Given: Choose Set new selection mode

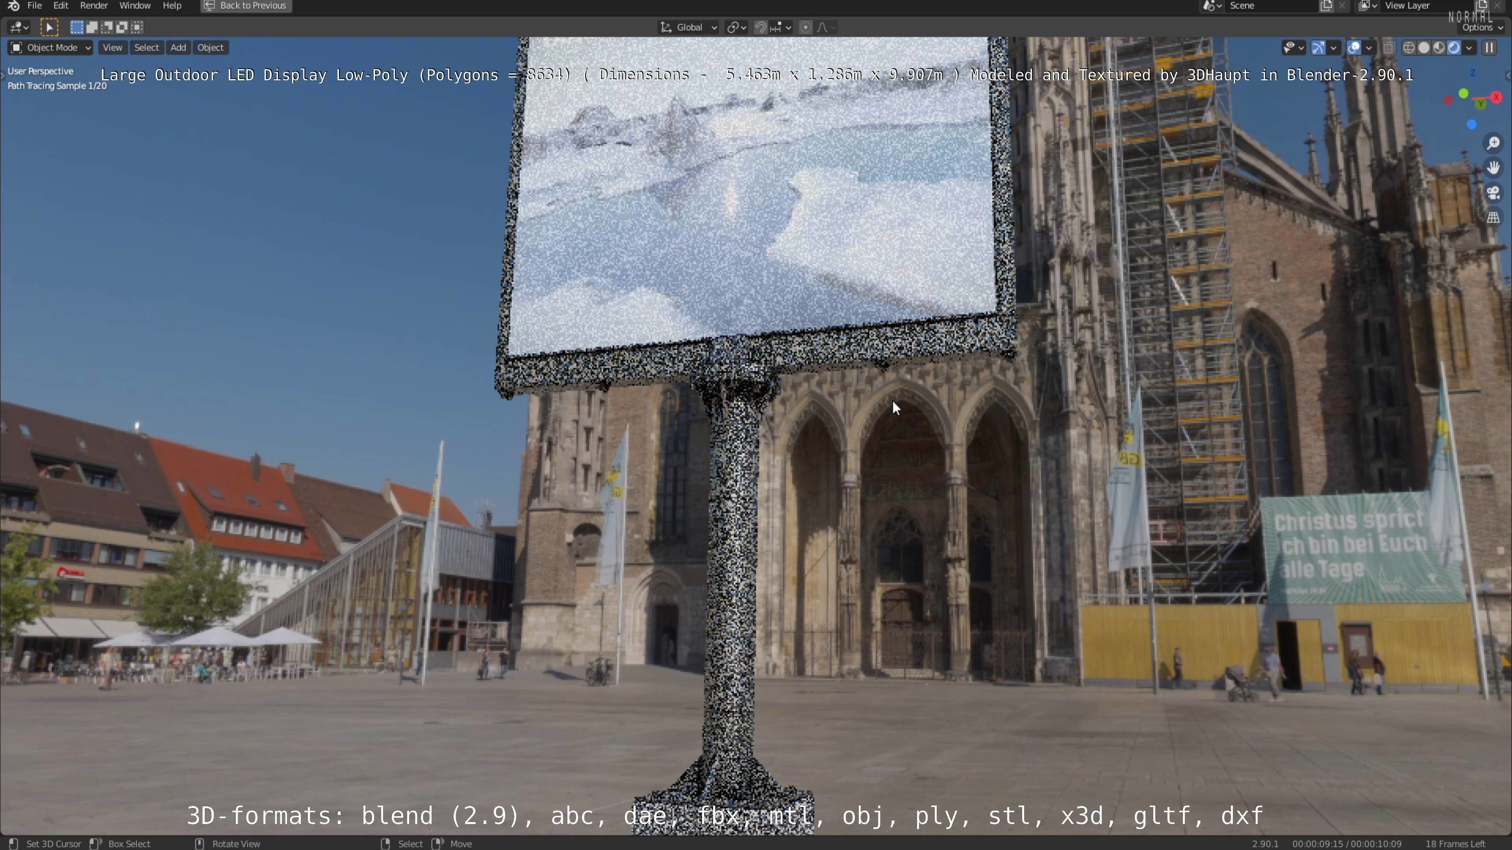Looking at the screenshot, I should click(x=76, y=27).
